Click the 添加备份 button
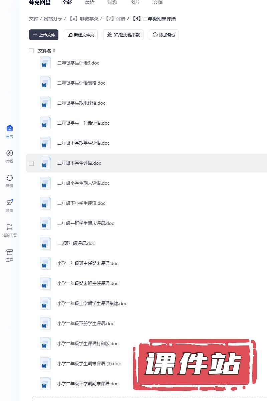Viewport: 267px width, 401px height. [164, 35]
